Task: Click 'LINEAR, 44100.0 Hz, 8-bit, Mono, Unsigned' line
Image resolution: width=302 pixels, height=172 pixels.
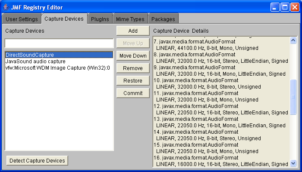Action: coord(207,48)
